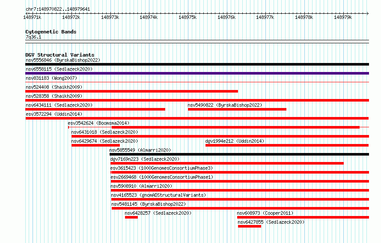Select the black nsv5556846 variant bar

pos(197,64)
